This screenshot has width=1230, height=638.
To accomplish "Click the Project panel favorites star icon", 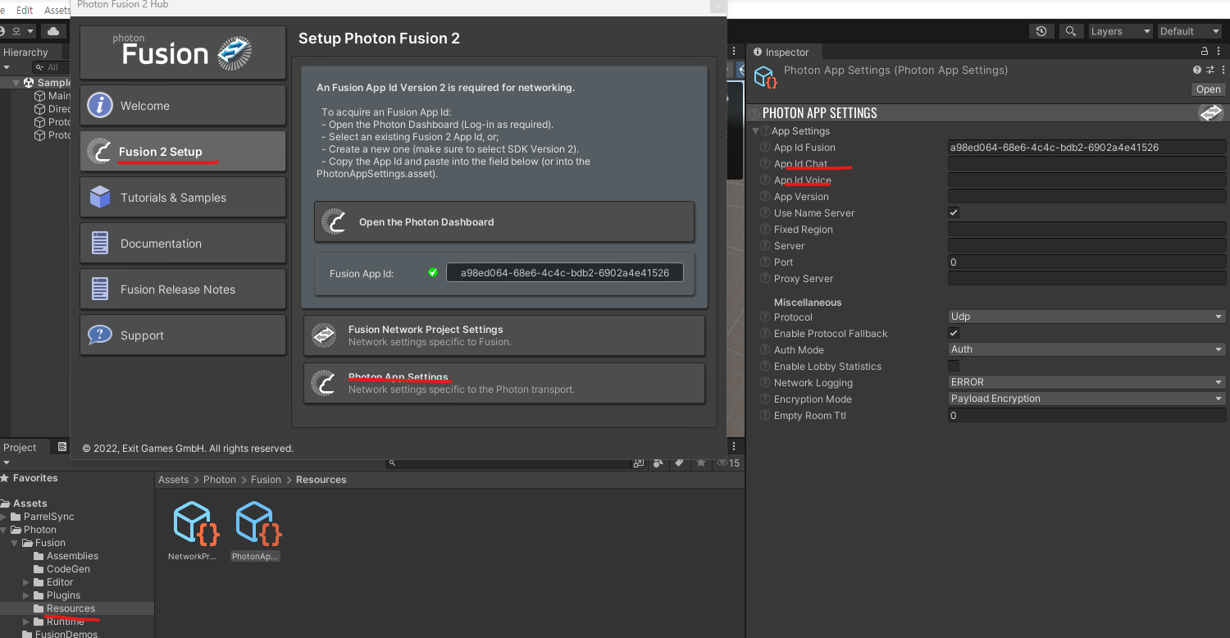I will click(701, 463).
